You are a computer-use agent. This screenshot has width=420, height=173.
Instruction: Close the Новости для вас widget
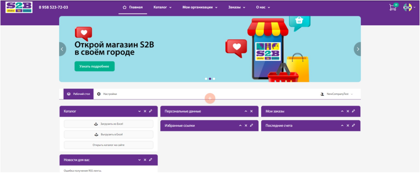coord(145,160)
